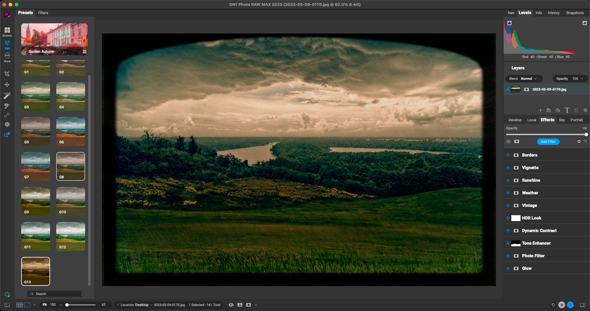Image resolution: width=590 pixels, height=311 pixels.
Task: Click the Add Filter button
Action: [548, 142]
